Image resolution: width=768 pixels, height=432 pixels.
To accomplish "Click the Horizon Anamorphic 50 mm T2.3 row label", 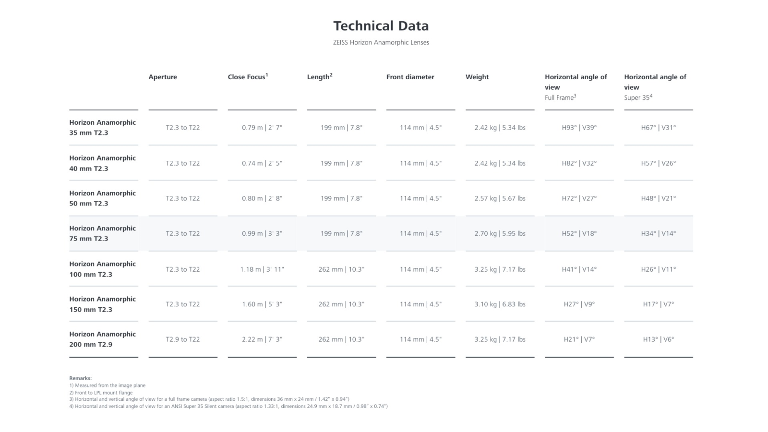I will 103,198.
